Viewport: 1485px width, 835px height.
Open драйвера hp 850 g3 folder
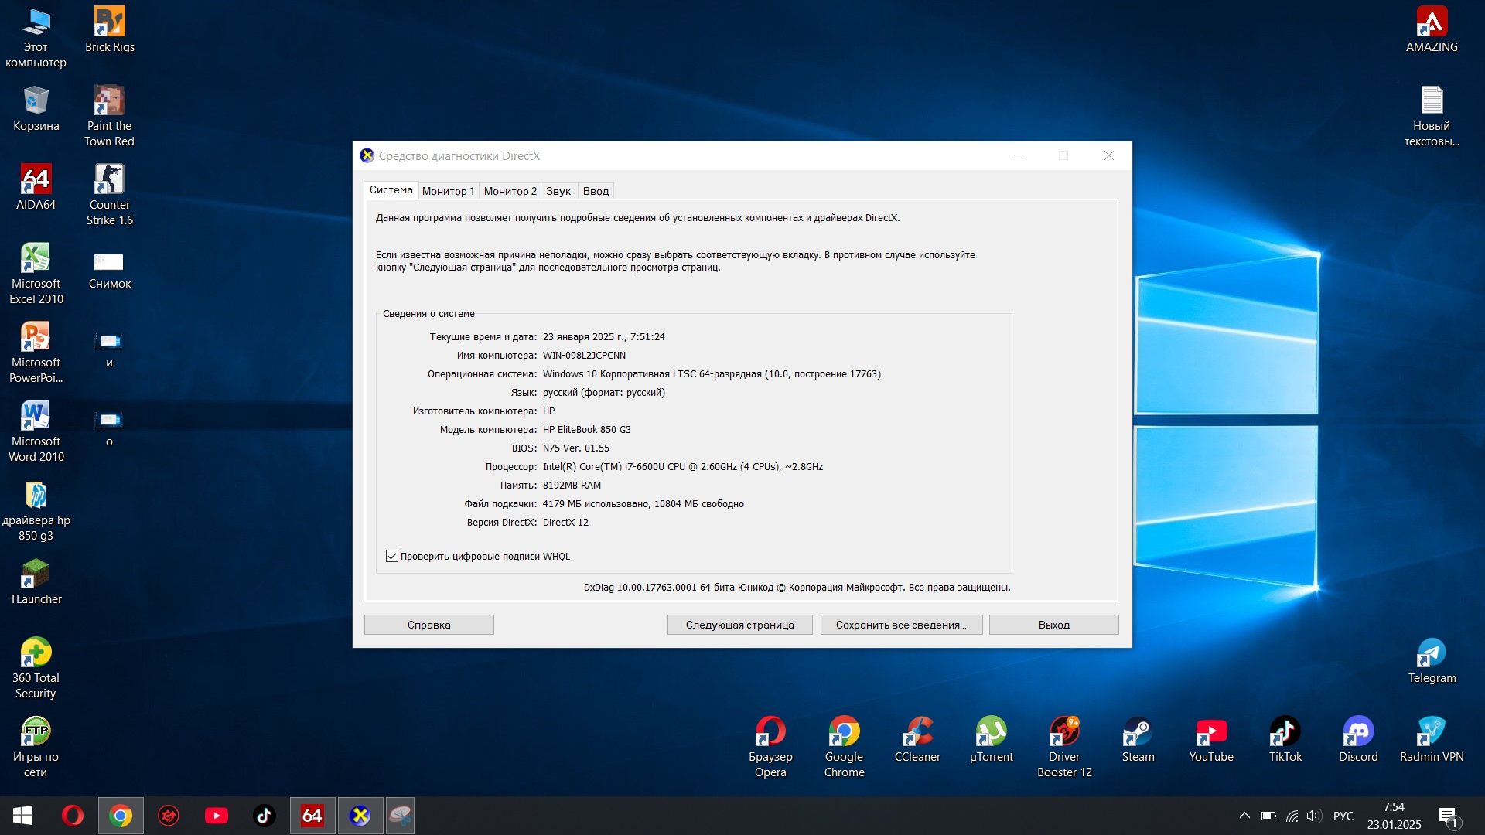(x=36, y=511)
